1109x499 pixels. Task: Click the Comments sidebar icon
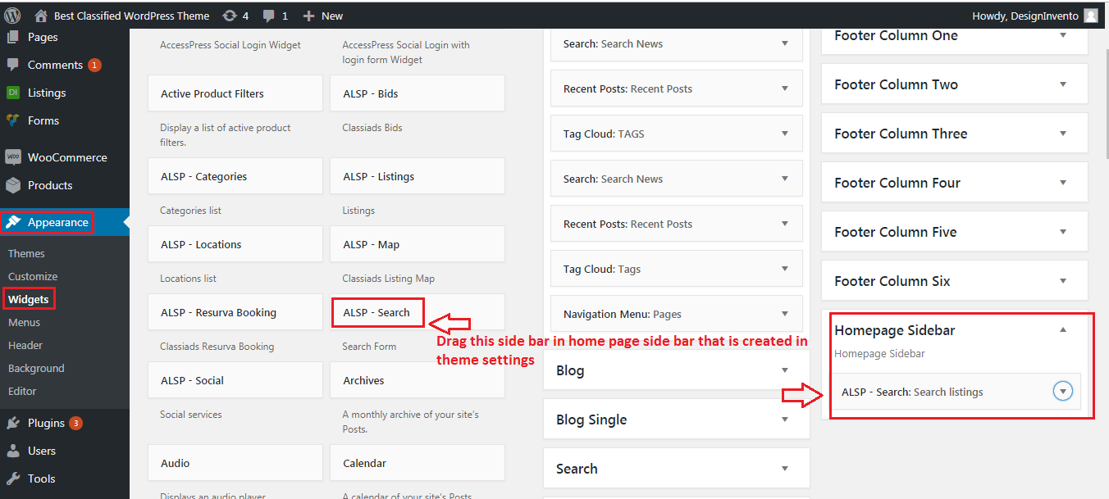click(x=12, y=65)
